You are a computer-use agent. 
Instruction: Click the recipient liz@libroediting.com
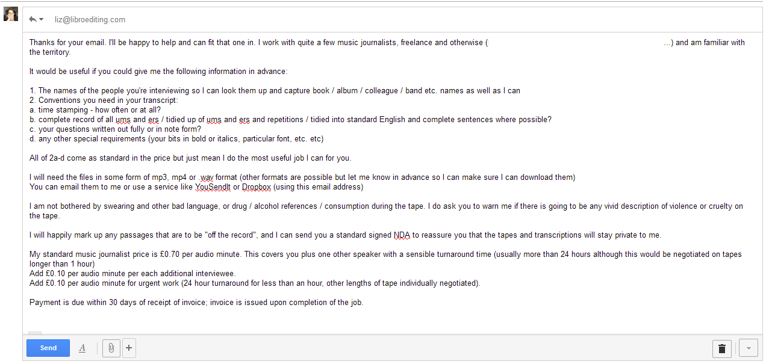click(x=90, y=20)
